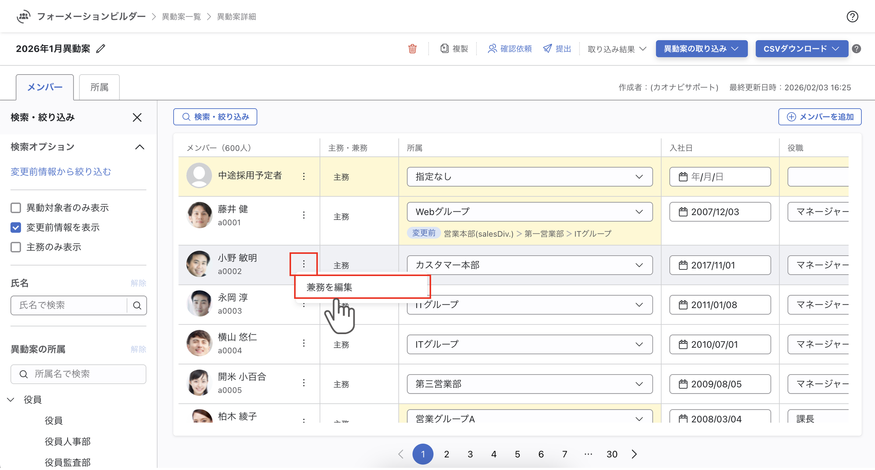The height and width of the screenshot is (470, 875).
Task: Close the 検索・絞り込み panel with the X
Action: coord(137,118)
